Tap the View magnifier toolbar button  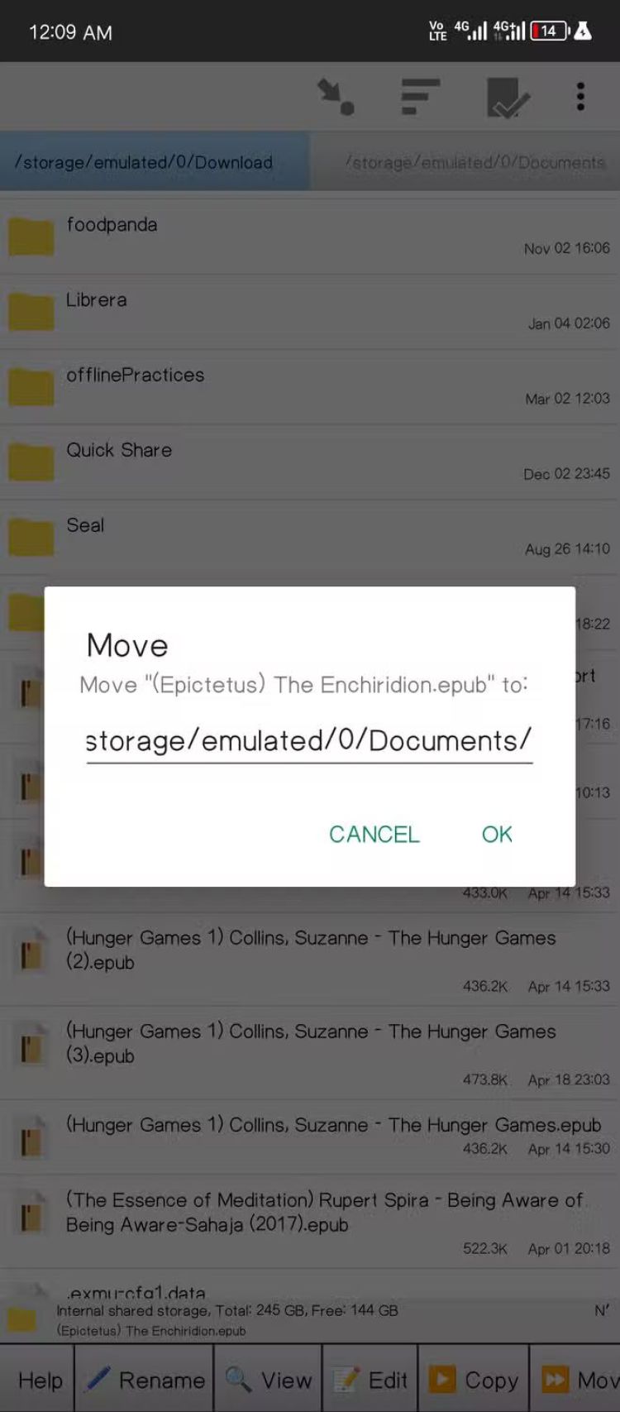pos(268,1380)
